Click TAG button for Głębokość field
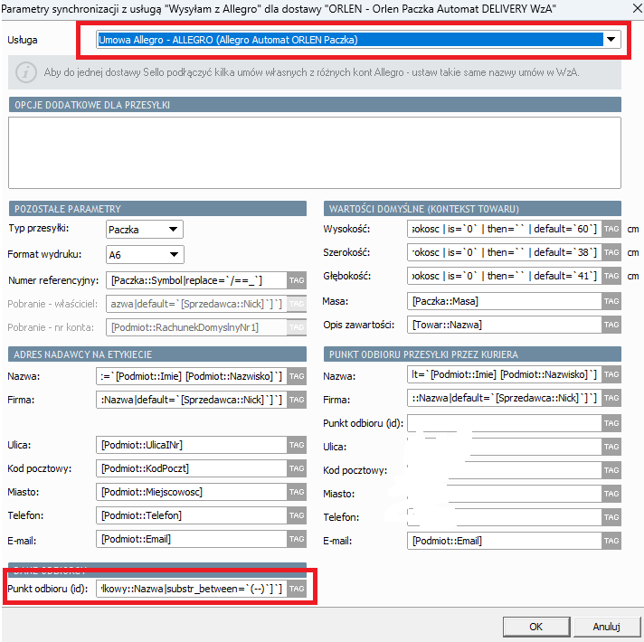Screen dimensions: 644x642 [x=611, y=276]
